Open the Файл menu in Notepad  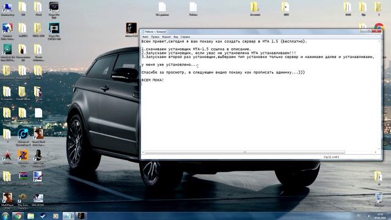pos(145,37)
